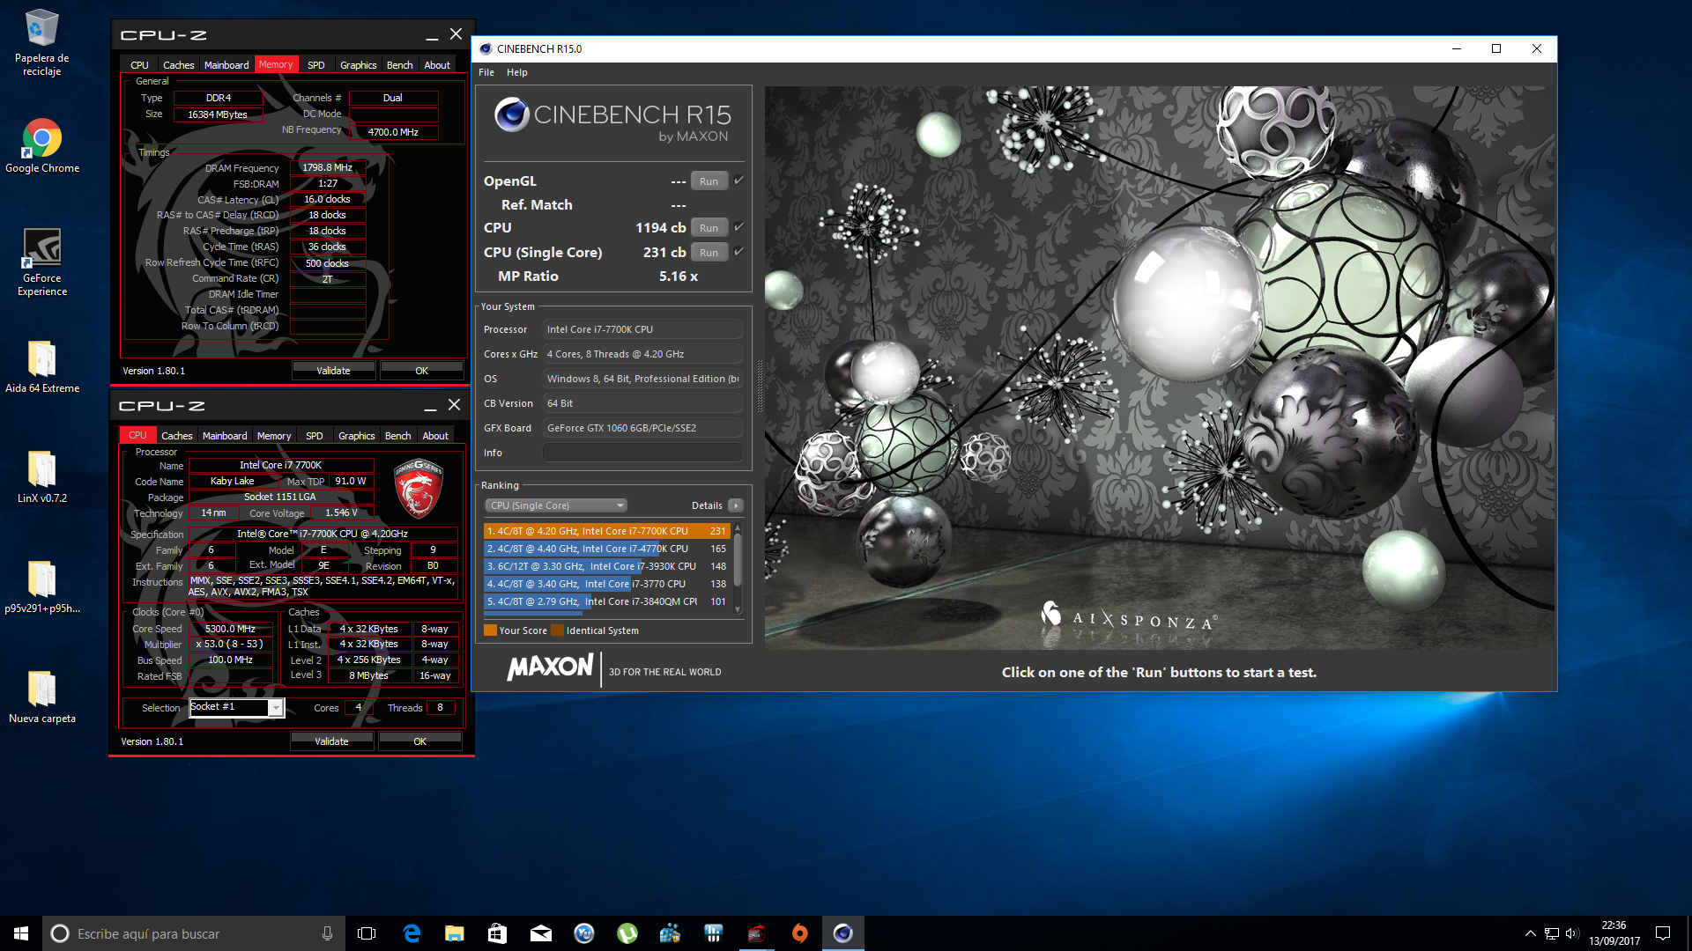Open Caches tab in upper CPU-Z window

[179, 65]
